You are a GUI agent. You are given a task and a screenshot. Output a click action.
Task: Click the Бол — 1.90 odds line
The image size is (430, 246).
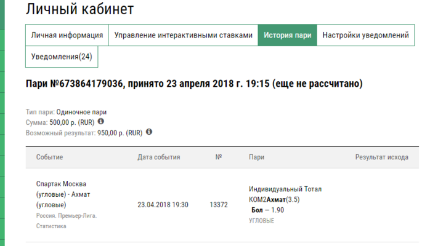pos(267,210)
